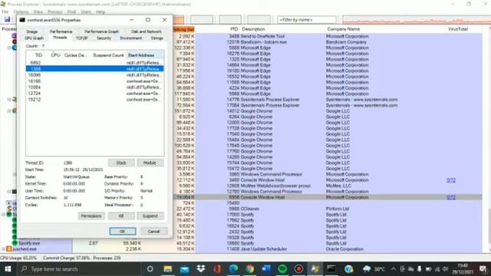The width and height of the screenshot is (491, 276).
Task: Open the Users menu
Action: pyautogui.click(x=86, y=12)
